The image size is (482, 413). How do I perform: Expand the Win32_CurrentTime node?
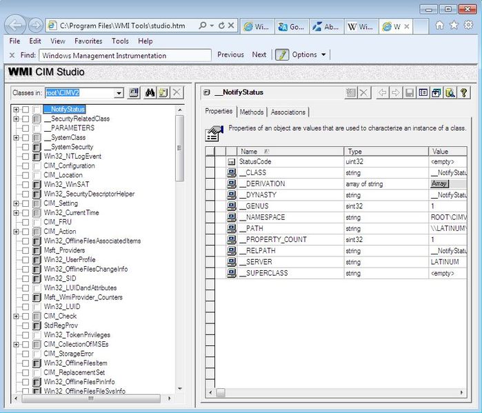[16, 212]
